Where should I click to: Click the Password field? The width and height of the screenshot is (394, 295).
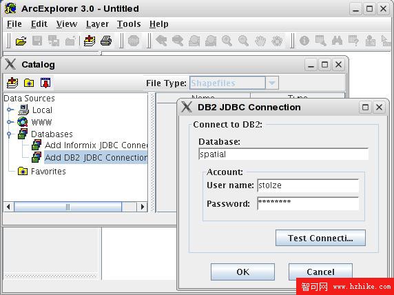tap(308, 203)
